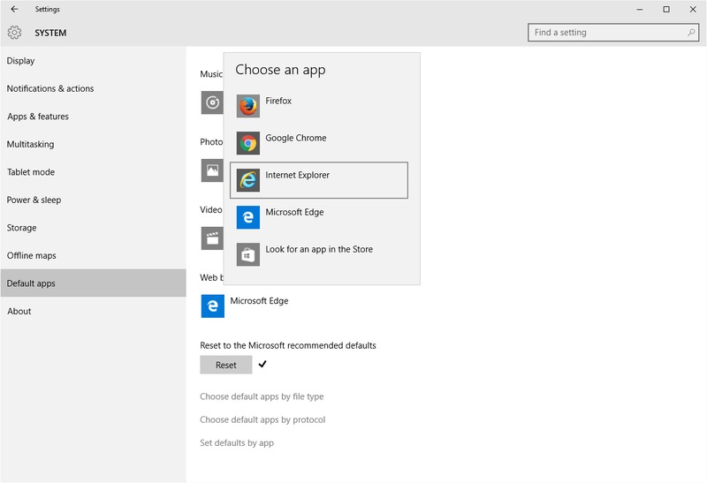Click the Settings gear icon beside SYSTEM
707x483 pixels.
14,33
